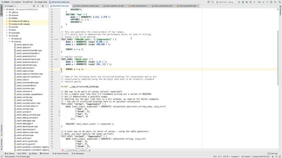
Task: Switch to catch_interfaces_reporter.cpp tab
Action: coord(87,6)
